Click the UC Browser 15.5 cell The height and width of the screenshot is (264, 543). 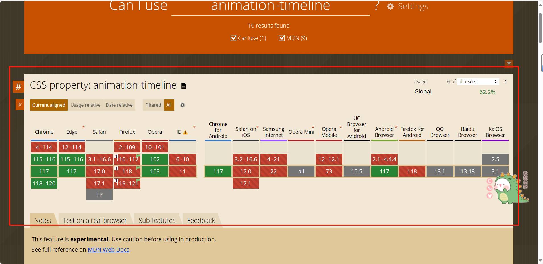point(357,171)
